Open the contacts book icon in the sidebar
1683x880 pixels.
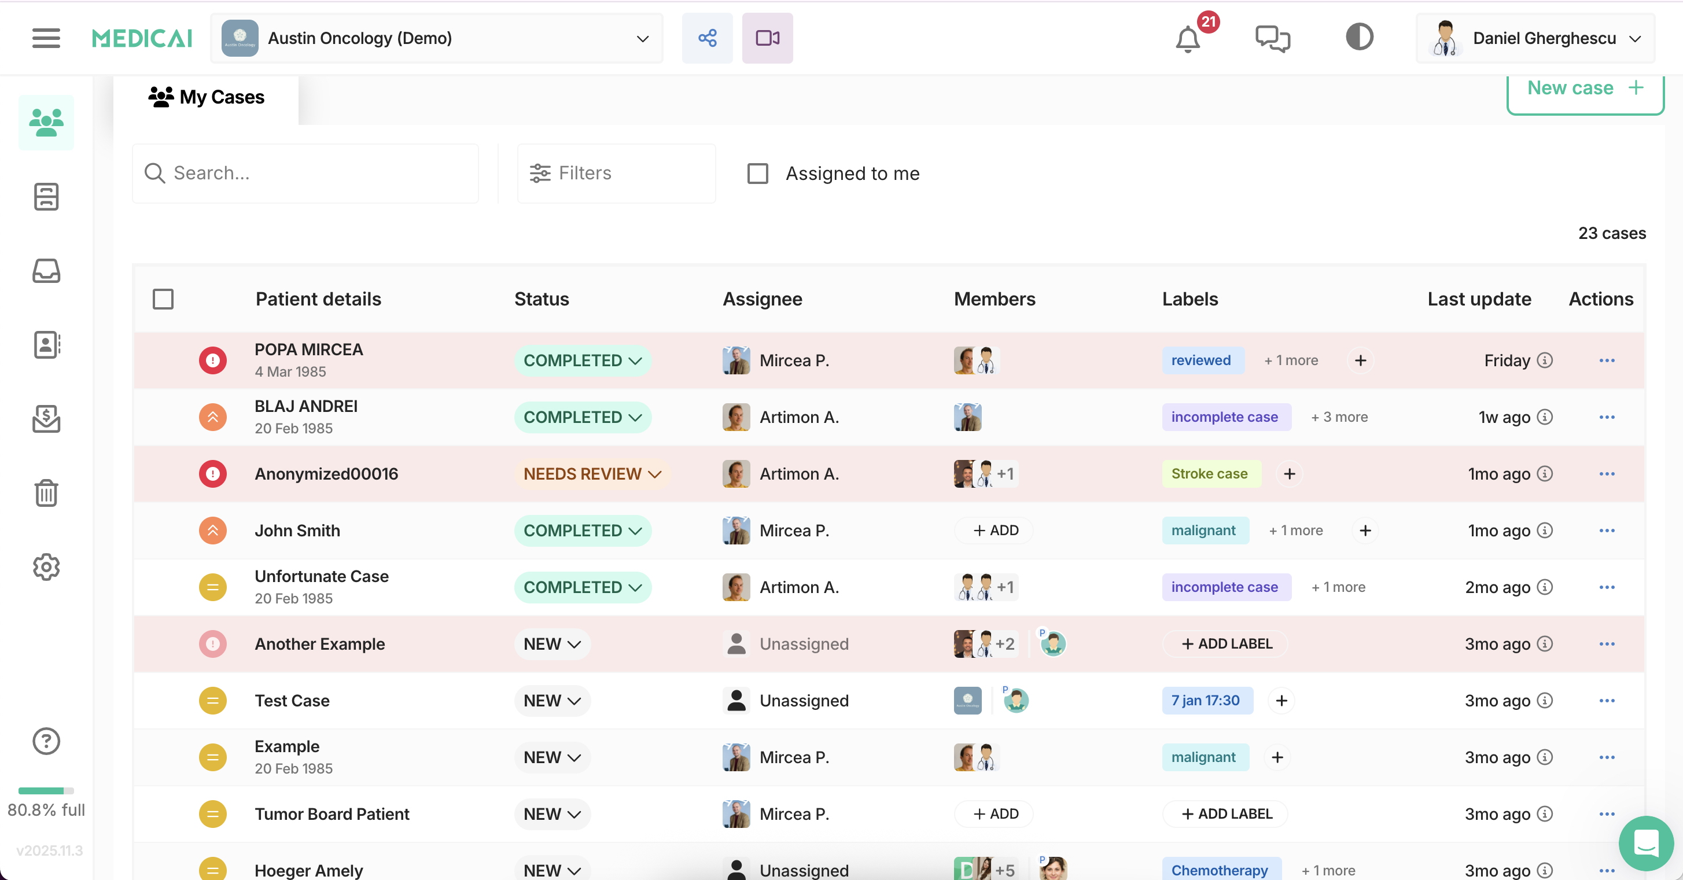[x=46, y=344]
